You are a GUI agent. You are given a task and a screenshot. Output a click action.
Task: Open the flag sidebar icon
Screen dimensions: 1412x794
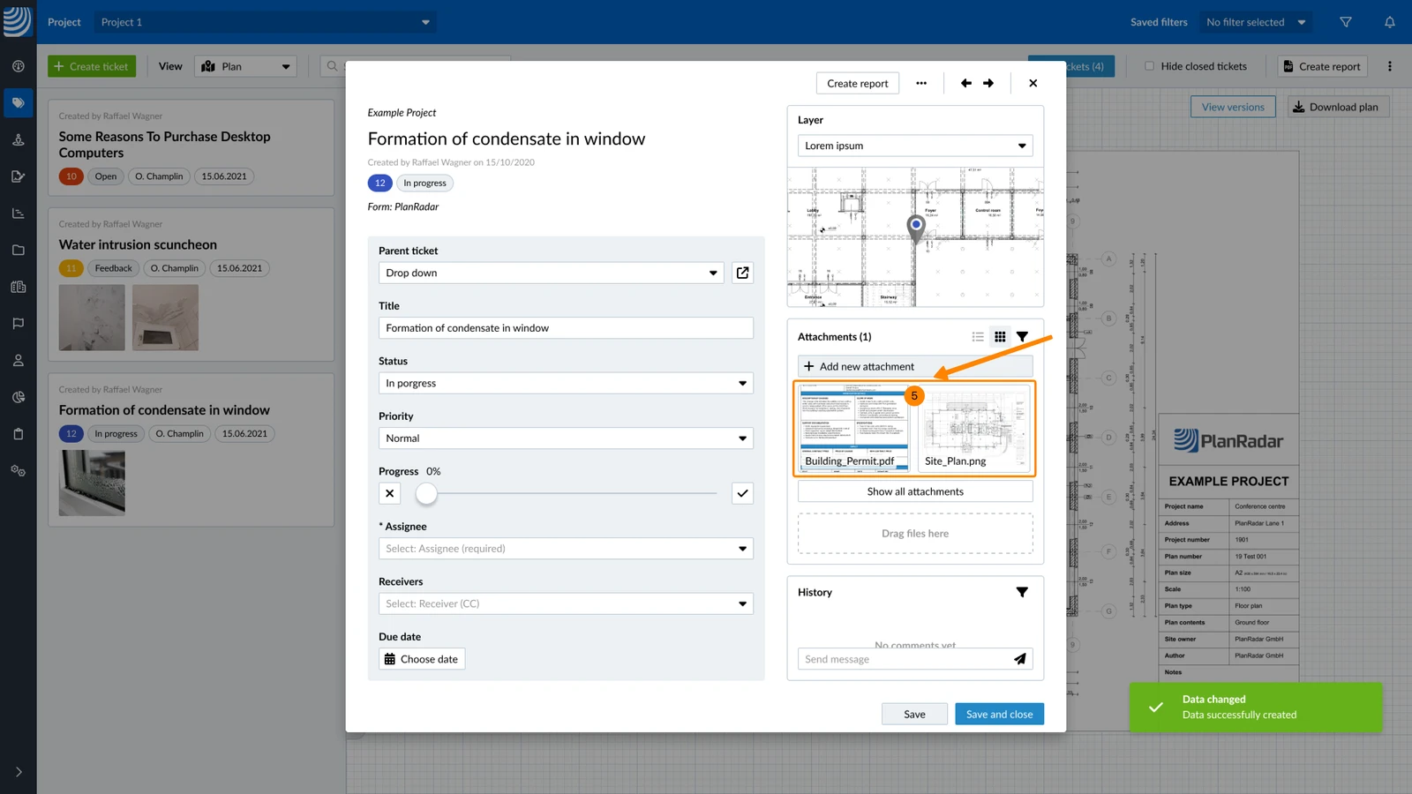point(18,324)
